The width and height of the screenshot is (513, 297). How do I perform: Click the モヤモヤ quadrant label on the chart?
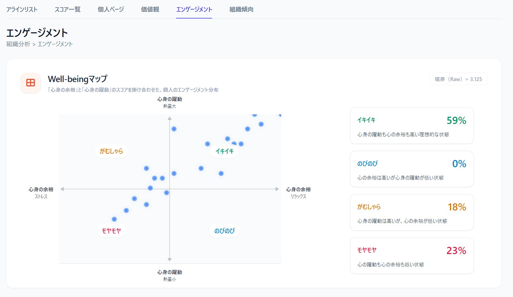coord(111,231)
